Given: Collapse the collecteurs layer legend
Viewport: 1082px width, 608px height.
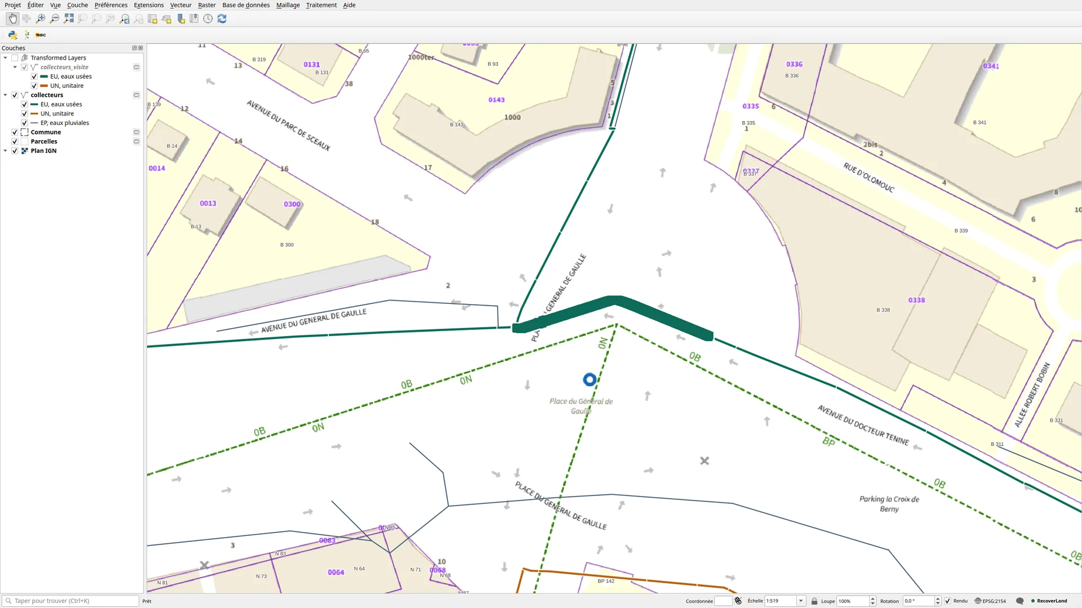Looking at the screenshot, I should coord(5,95).
